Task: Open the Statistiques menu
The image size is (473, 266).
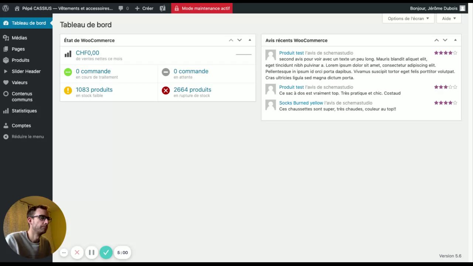Action: (x=26, y=111)
